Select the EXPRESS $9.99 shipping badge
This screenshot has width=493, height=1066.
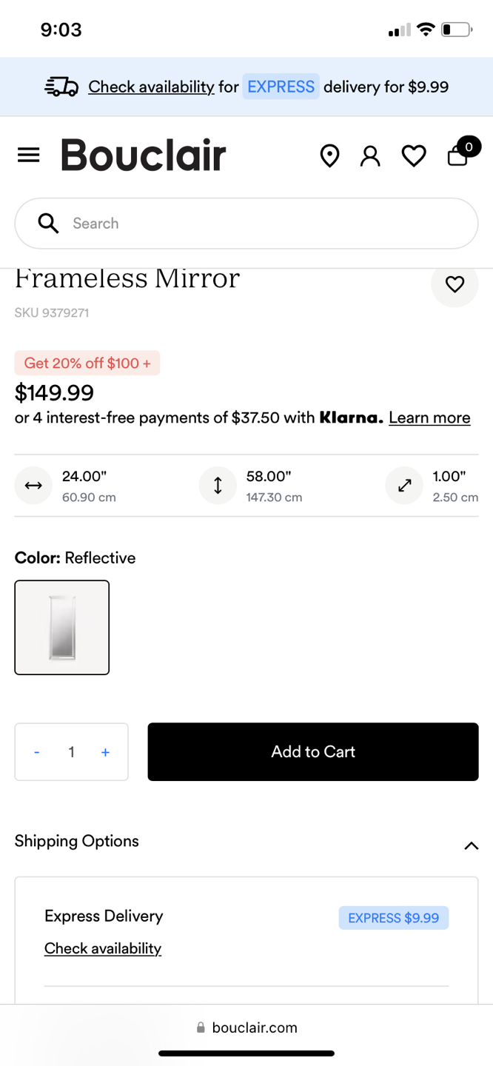point(393,917)
